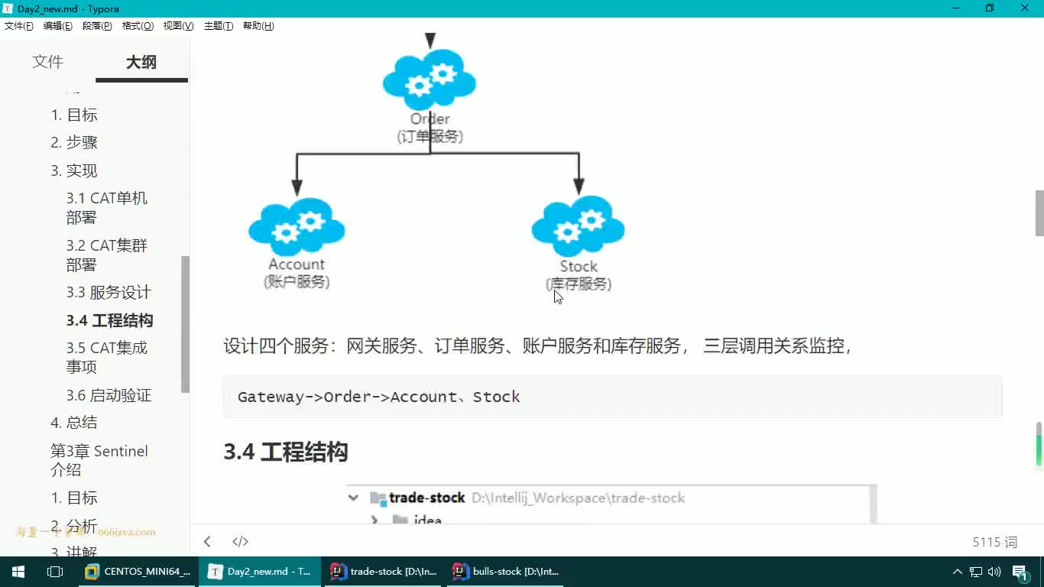The height and width of the screenshot is (587, 1044).
Task: Click the paragraph 设计四个服务
Action: point(537,346)
